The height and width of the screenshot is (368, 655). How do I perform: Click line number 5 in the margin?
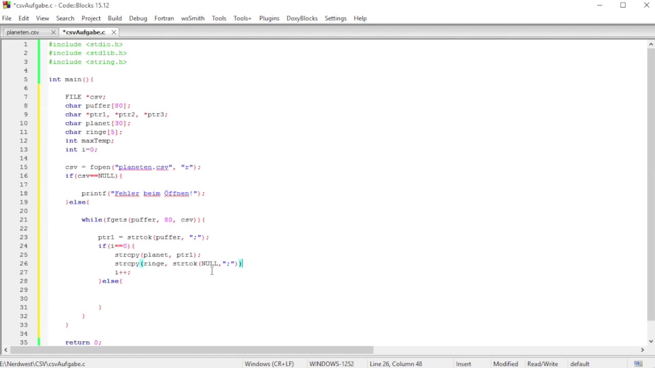pos(26,79)
